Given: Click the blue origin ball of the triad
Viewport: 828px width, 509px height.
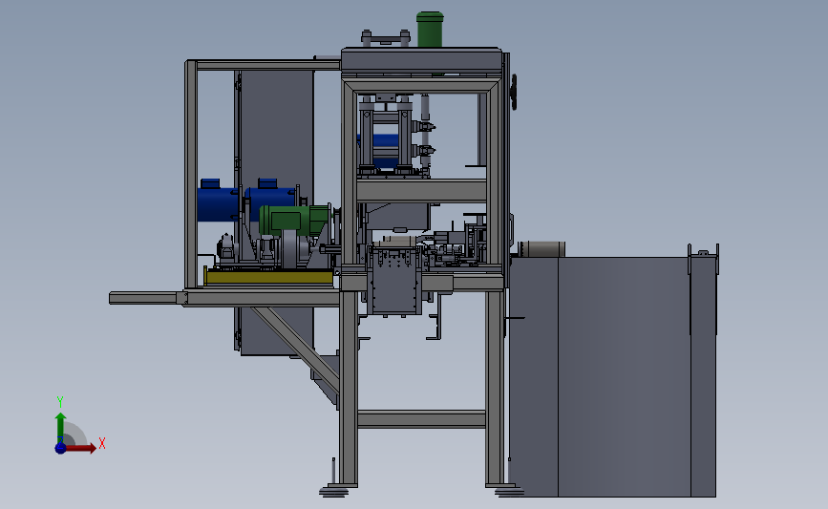Looking at the screenshot, I should point(60,448).
